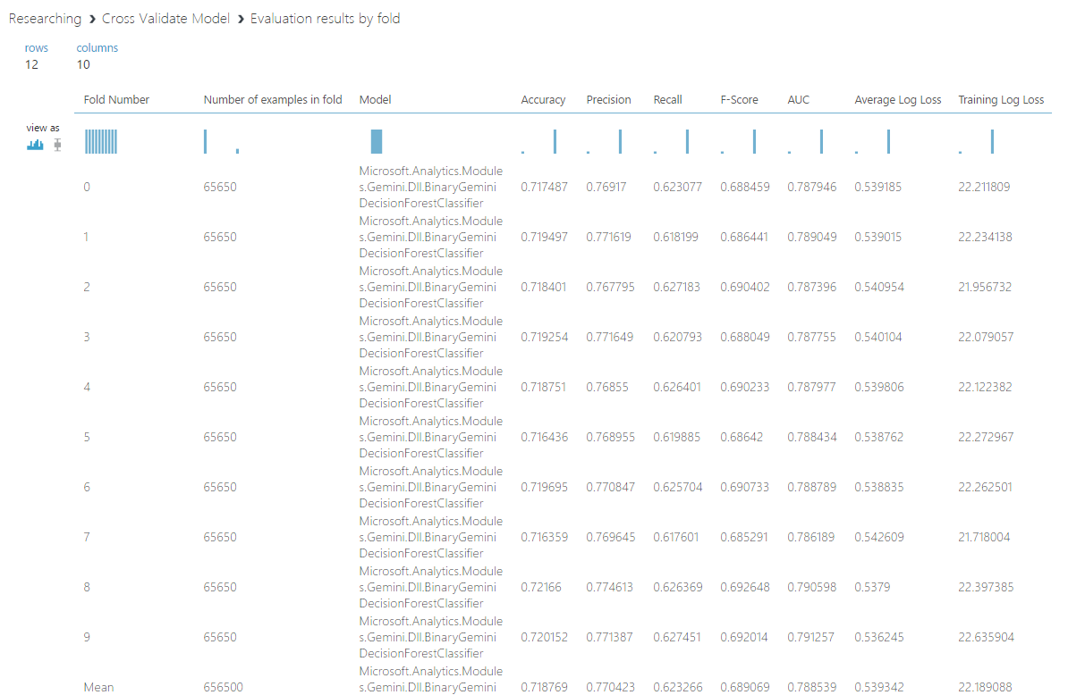This screenshot has height=695, width=1085.
Task: Select the AUC column header
Action: [798, 99]
